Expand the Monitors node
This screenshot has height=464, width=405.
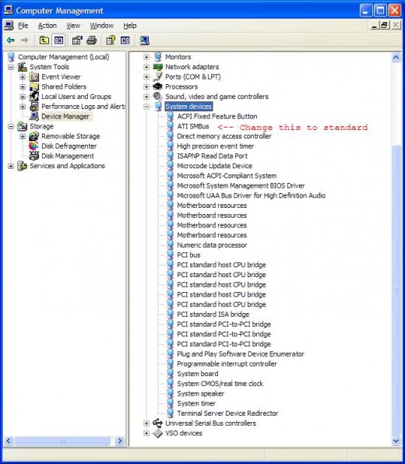coord(146,57)
